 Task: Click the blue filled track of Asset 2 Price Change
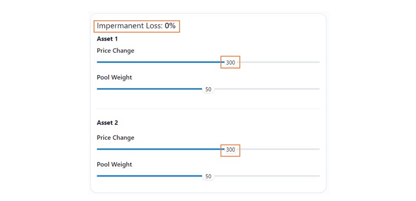(158, 149)
